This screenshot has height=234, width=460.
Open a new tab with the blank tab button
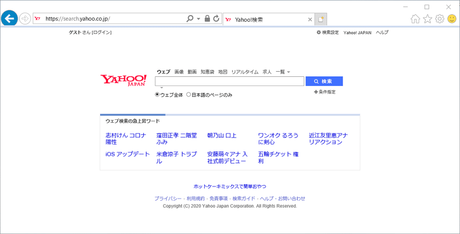click(x=321, y=19)
